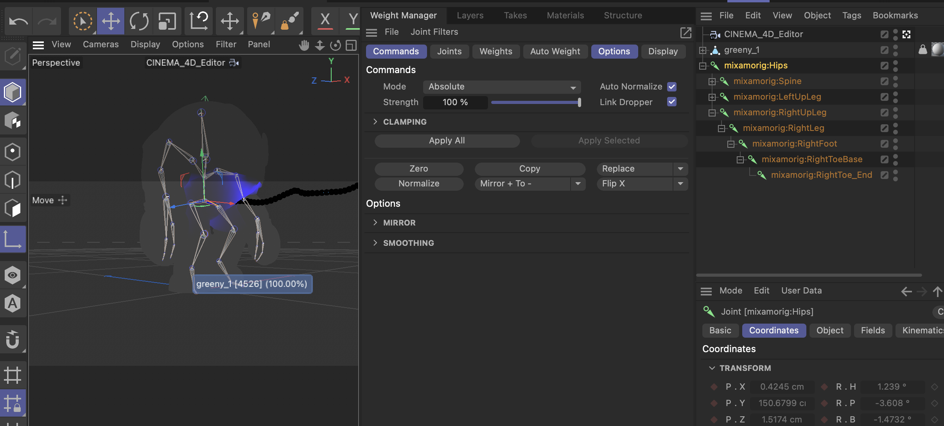Toggle layer checkbox for mixamorig:RightFoot

(x=884, y=144)
